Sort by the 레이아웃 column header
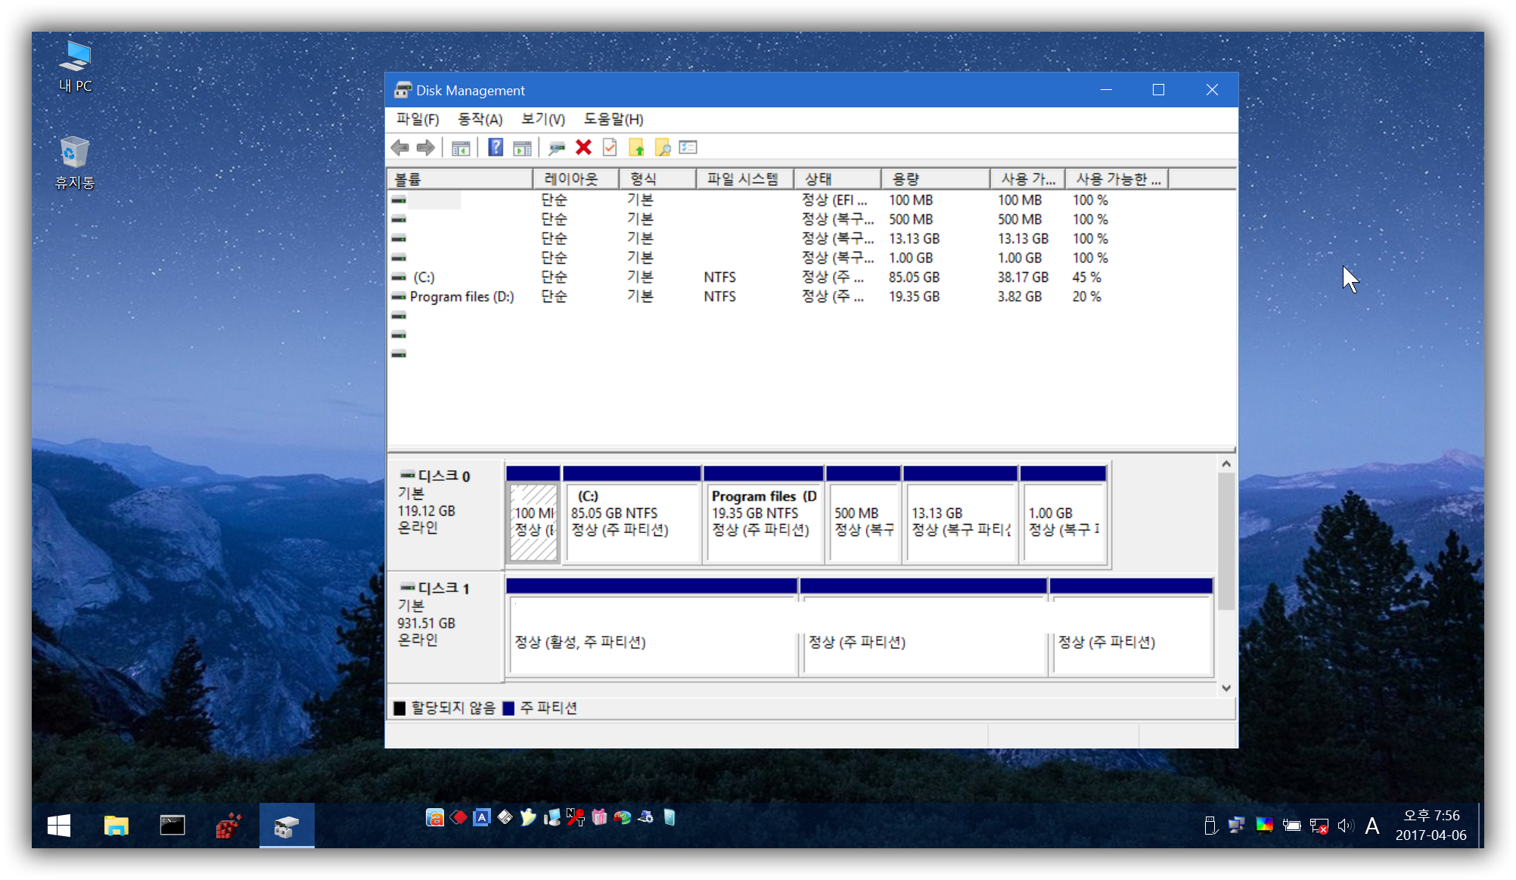The height and width of the screenshot is (880, 1516). point(576,179)
